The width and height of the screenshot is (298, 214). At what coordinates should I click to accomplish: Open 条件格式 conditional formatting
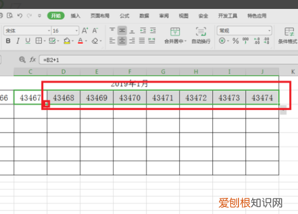pyautogui.click(x=288, y=36)
